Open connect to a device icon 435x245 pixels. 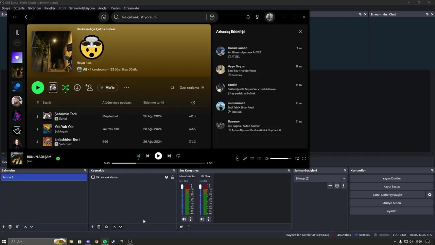click(x=259, y=159)
